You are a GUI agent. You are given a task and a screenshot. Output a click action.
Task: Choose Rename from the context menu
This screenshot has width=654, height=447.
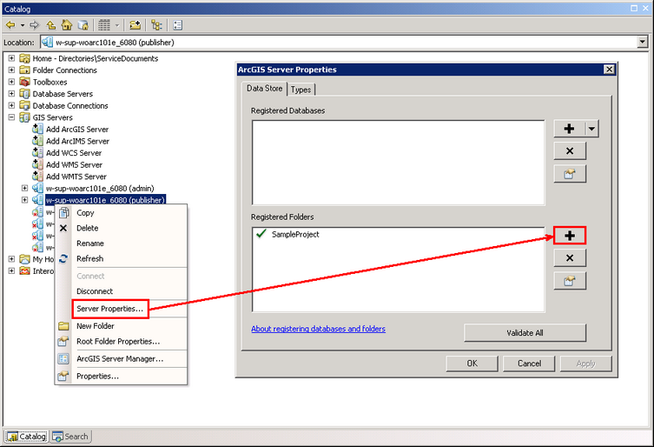pos(121,244)
